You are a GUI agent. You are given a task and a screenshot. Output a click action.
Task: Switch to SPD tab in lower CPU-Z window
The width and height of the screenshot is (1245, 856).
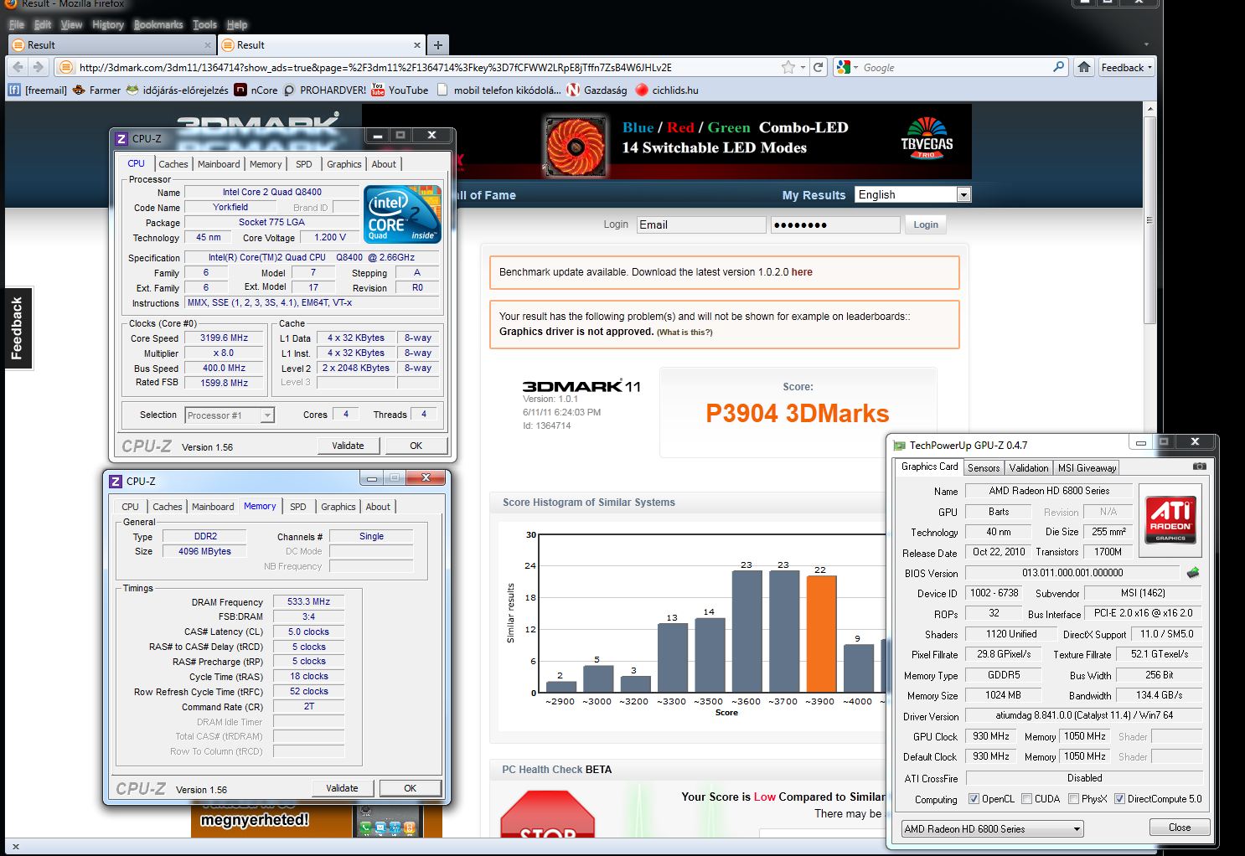(297, 507)
